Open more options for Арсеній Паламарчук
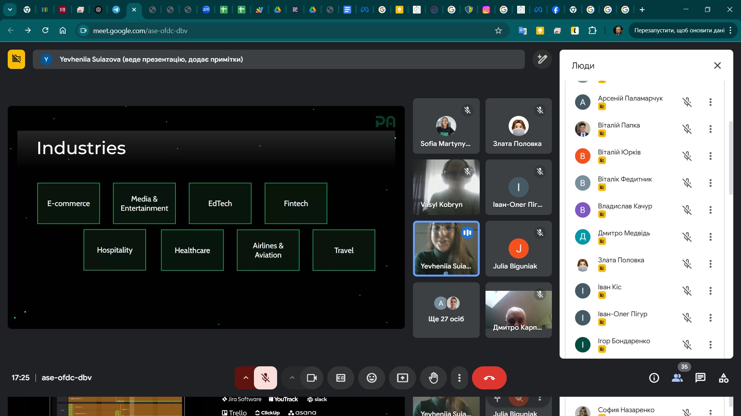Viewport: 741px width, 416px height. click(x=710, y=102)
